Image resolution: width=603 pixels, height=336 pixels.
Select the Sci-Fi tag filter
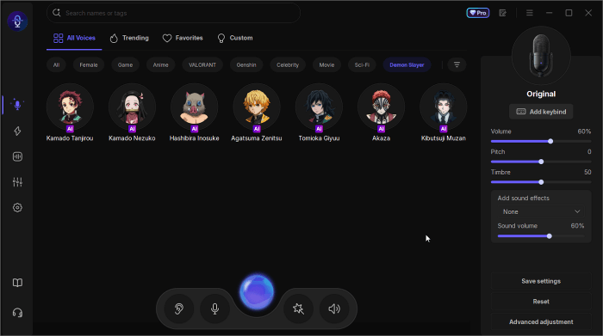click(362, 64)
